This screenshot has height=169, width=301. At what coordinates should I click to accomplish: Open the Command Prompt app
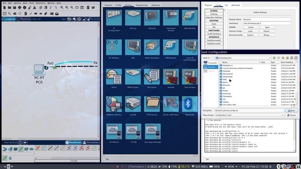[x=171, y=18]
